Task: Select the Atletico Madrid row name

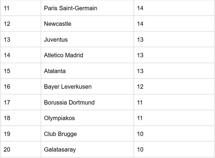Action: pyautogui.click(x=64, y=55)
